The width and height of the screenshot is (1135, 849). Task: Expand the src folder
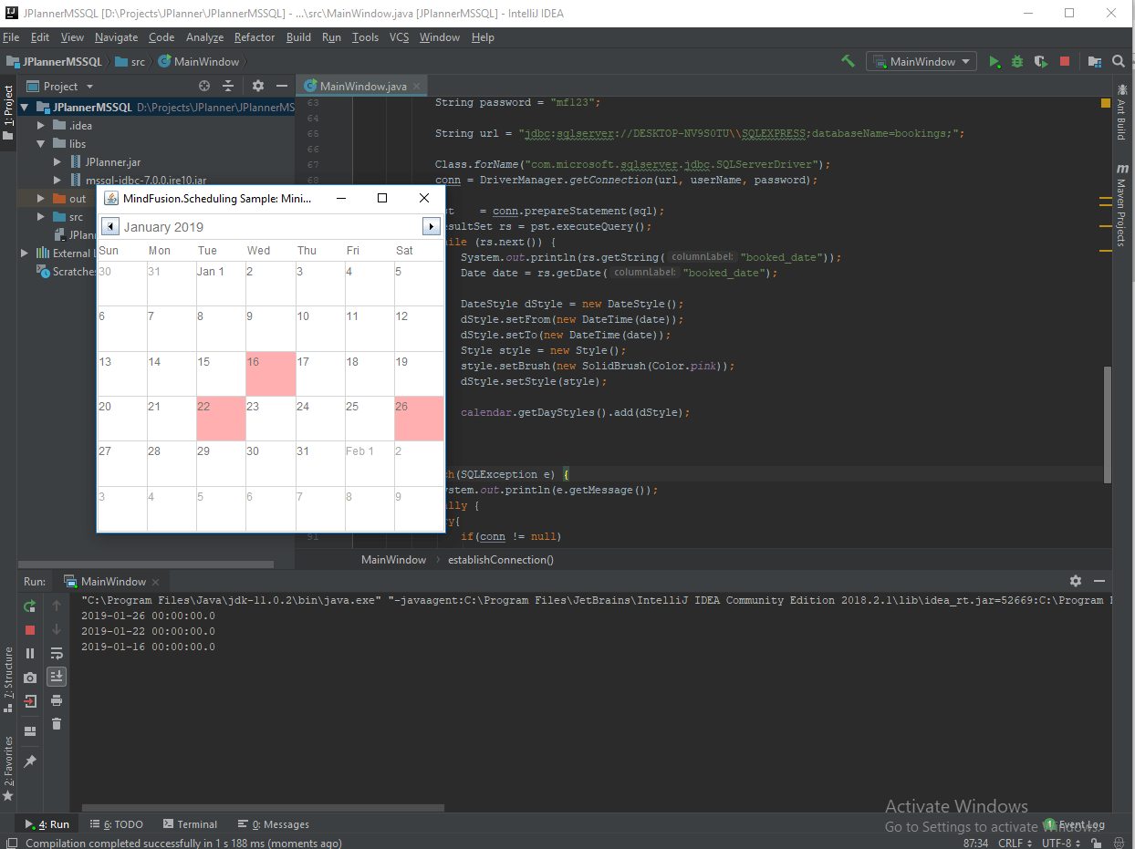41,216
